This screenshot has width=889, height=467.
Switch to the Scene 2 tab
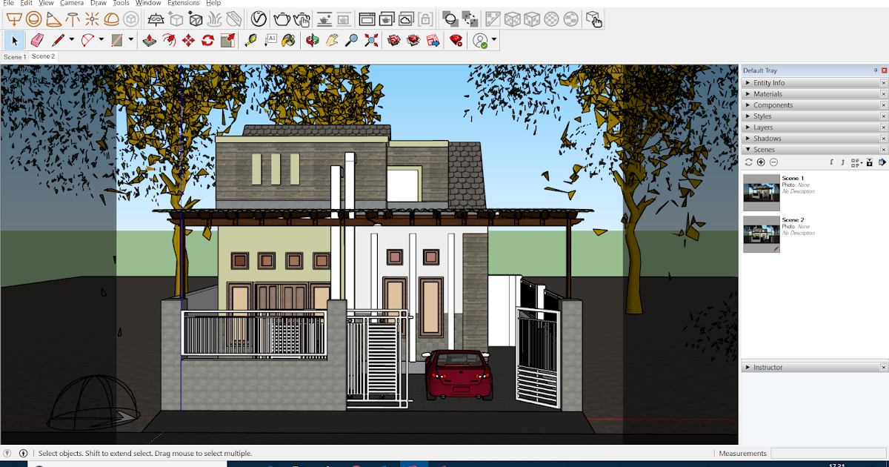[x=43, y=56]
